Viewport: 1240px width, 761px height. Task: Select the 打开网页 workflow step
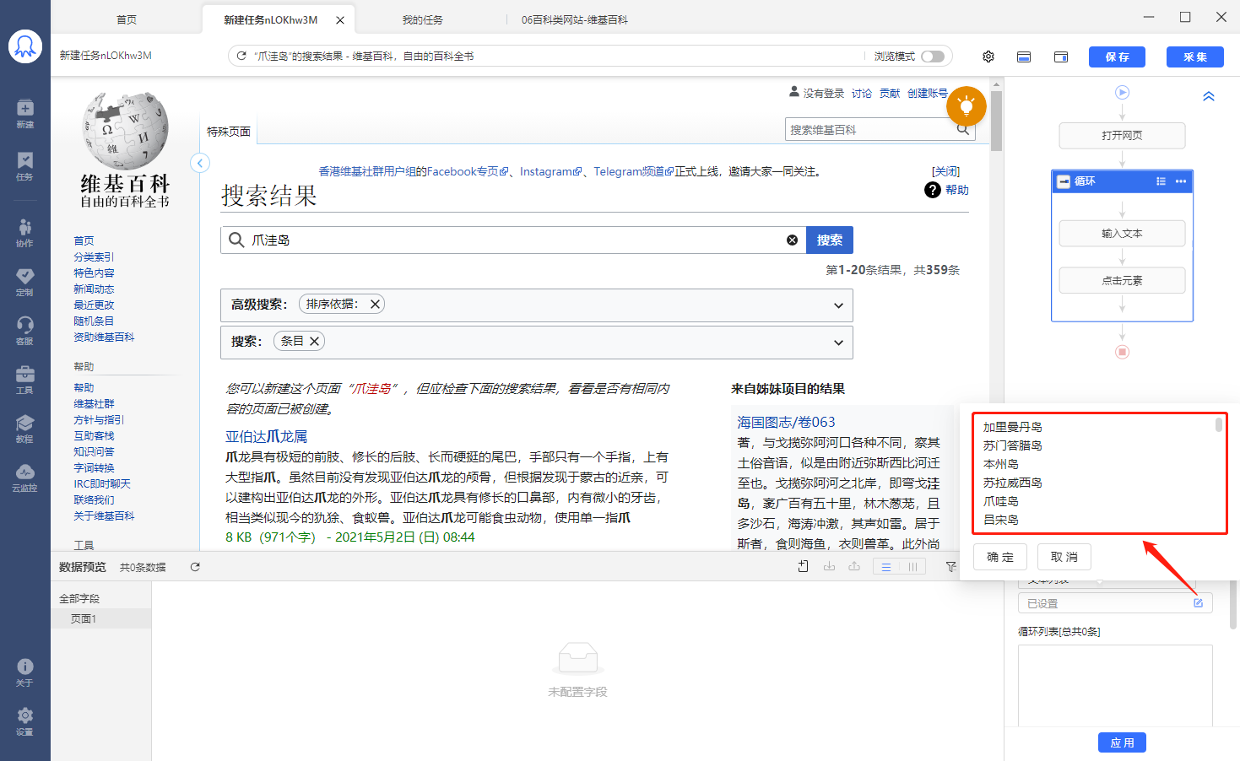pyautogui.click(x=1122, y=135)
